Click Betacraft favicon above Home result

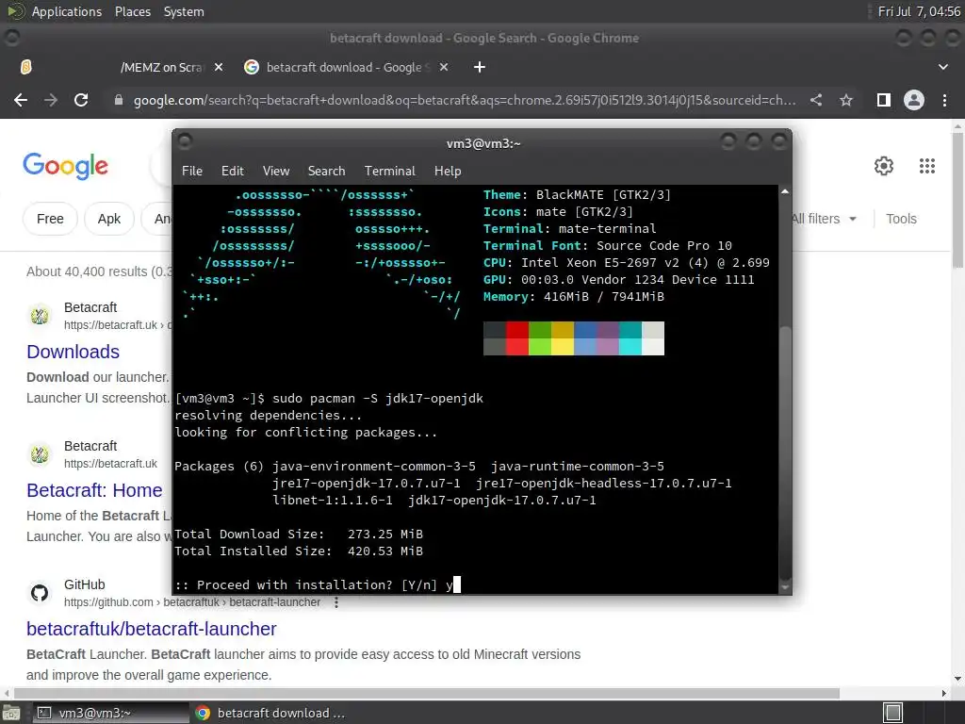[x=40, y=454]
